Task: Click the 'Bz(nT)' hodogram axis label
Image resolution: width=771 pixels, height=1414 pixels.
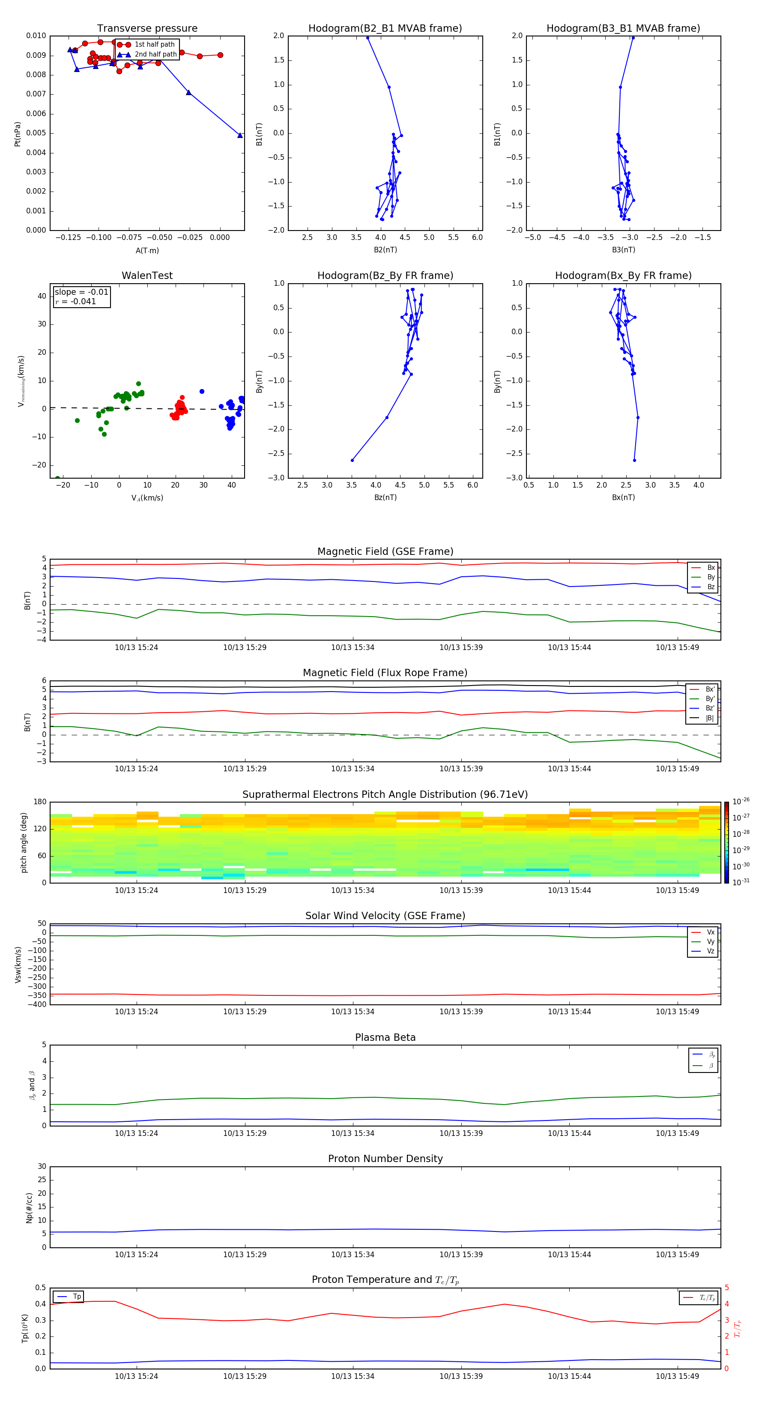Action: (x=385, y=497)
